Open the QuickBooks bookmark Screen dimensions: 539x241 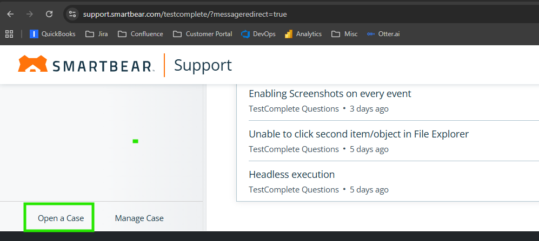coord(53,34)
